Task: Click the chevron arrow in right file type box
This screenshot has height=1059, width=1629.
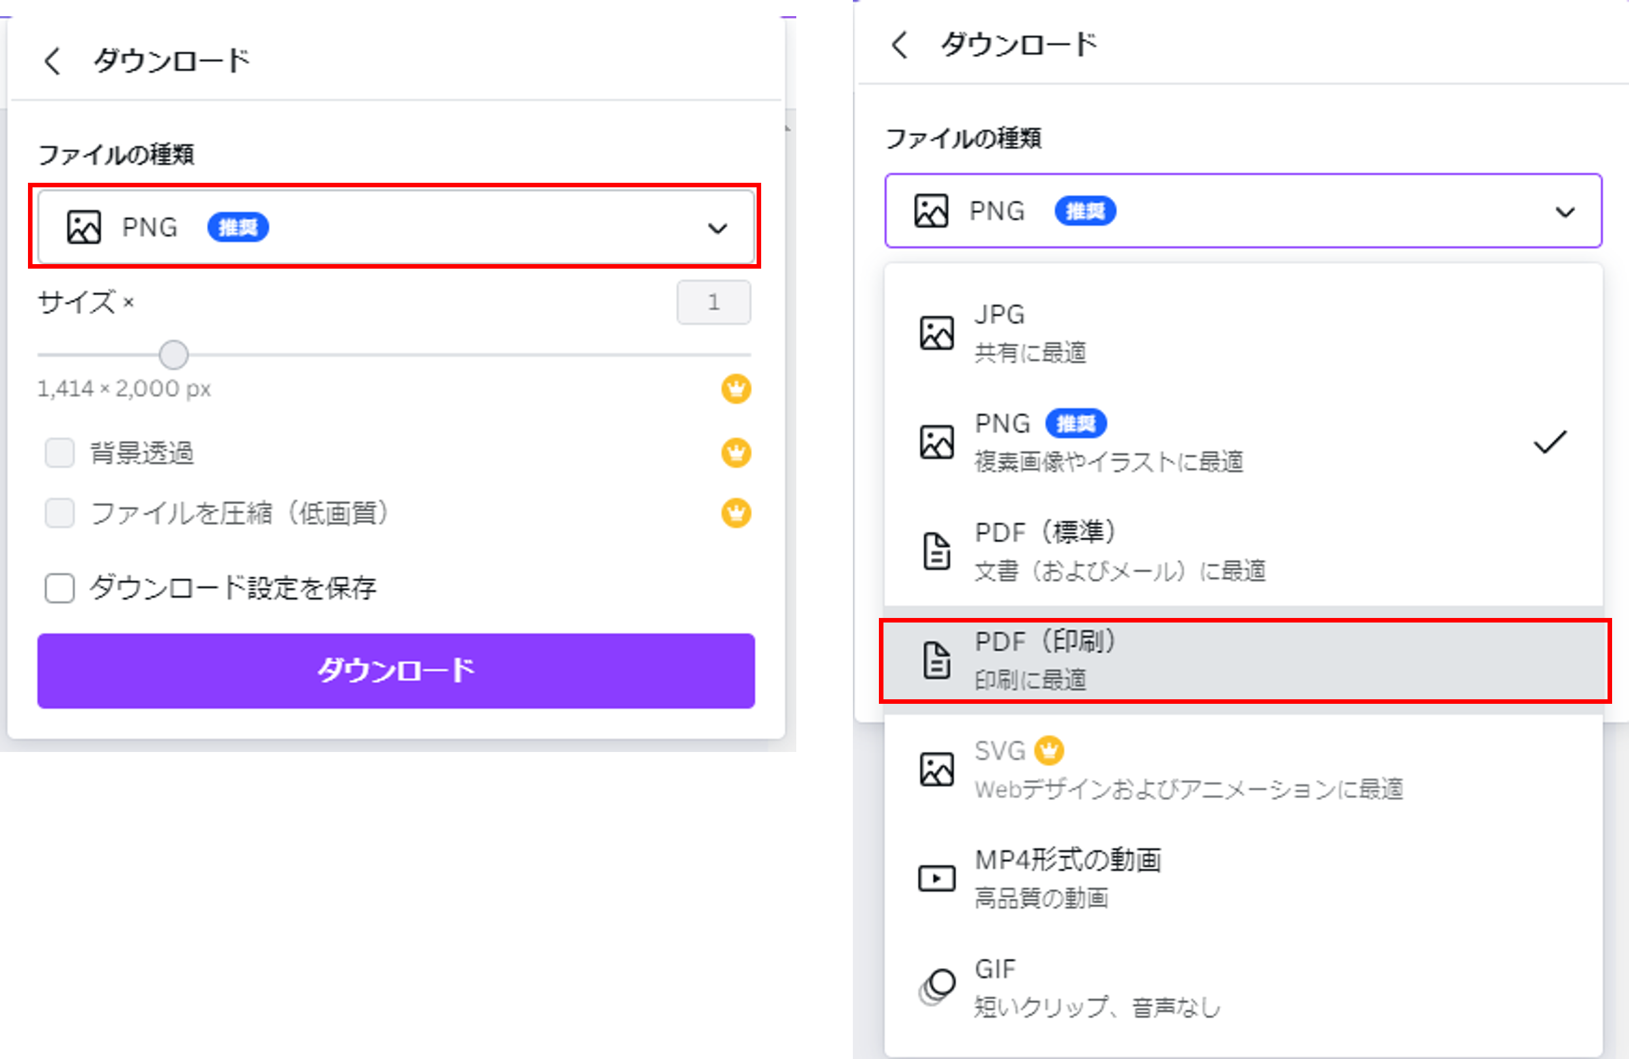Action: (x=1565, y=212)
